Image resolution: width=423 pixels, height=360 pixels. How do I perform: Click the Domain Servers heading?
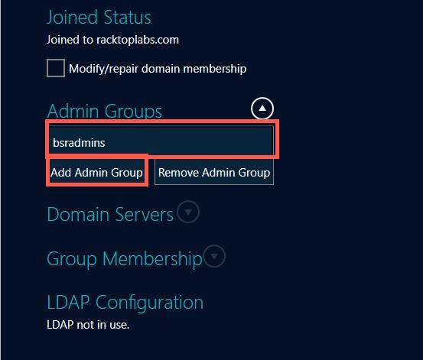click(110, 214)
